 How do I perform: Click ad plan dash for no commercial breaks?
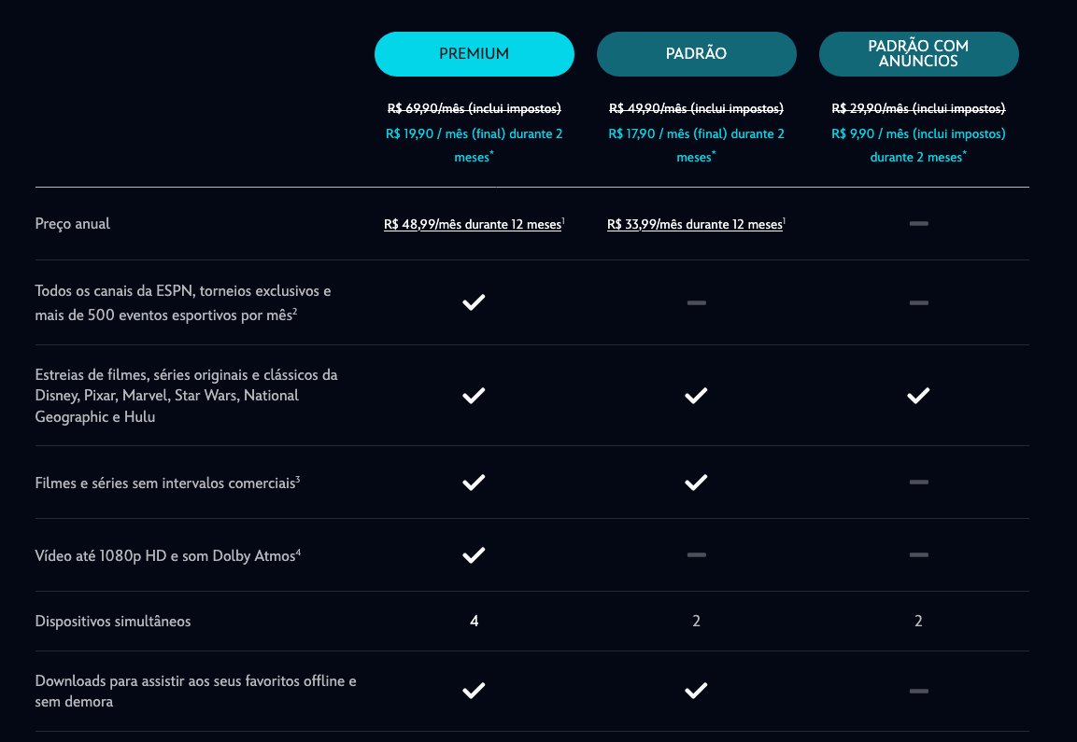(918, 482)
